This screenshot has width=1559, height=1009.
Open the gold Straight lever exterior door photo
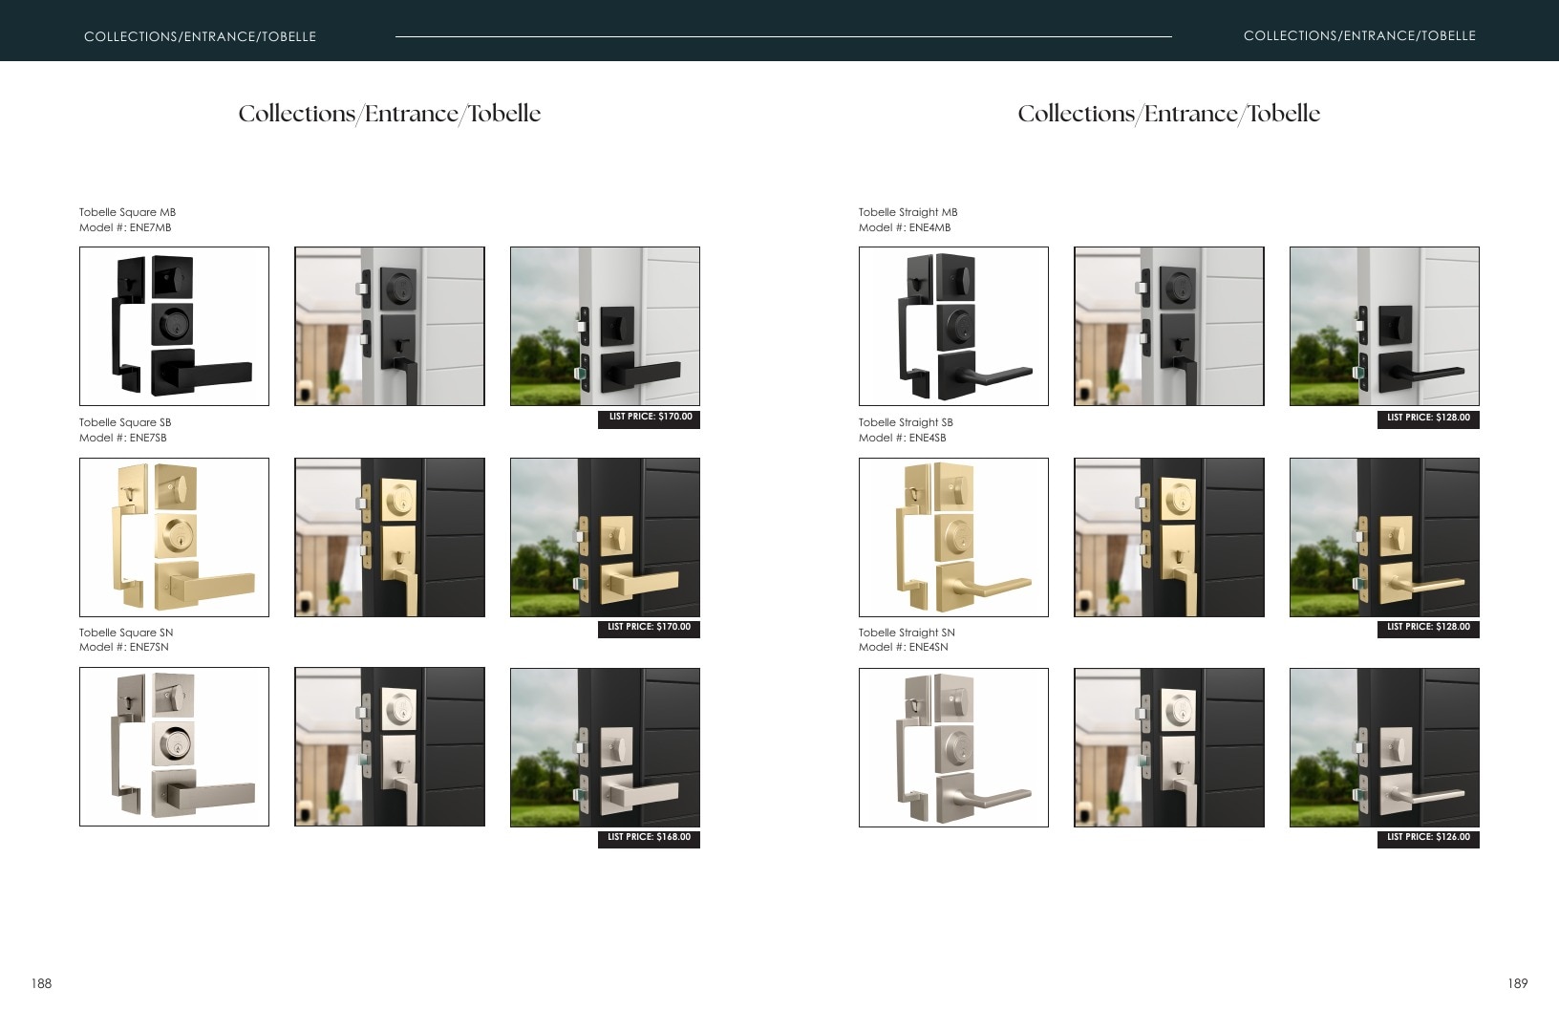(x=1384, y=537)
